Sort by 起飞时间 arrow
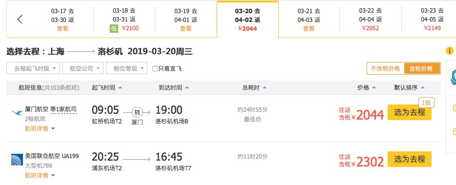 point(120,87)
